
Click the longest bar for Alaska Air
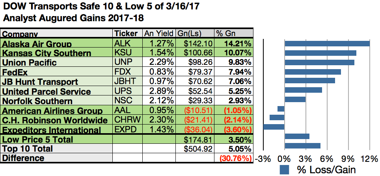point(327,43)
